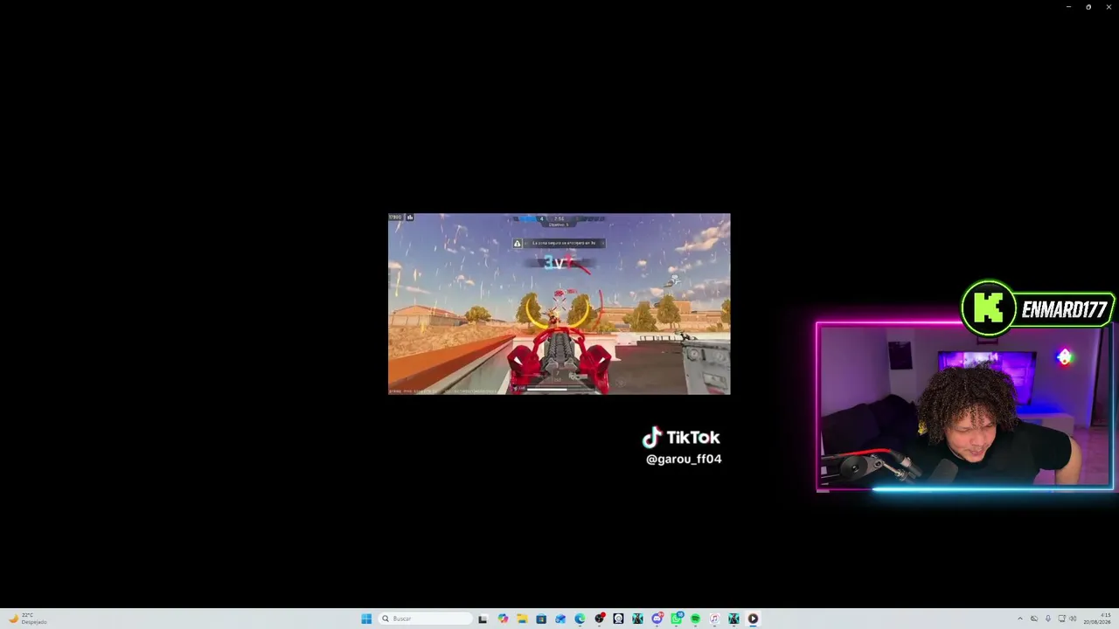
Task: Click the microphone tray icon
Action: tap(1047, 619)
